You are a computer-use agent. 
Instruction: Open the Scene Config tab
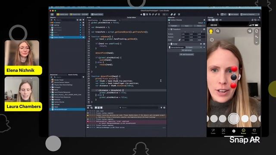[x=73, y=74]
